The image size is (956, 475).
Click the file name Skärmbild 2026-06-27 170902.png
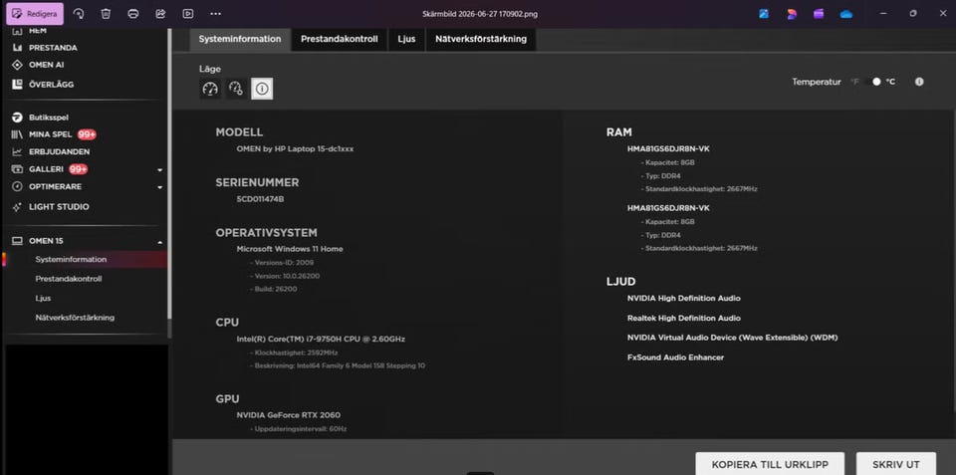point(480,13)
